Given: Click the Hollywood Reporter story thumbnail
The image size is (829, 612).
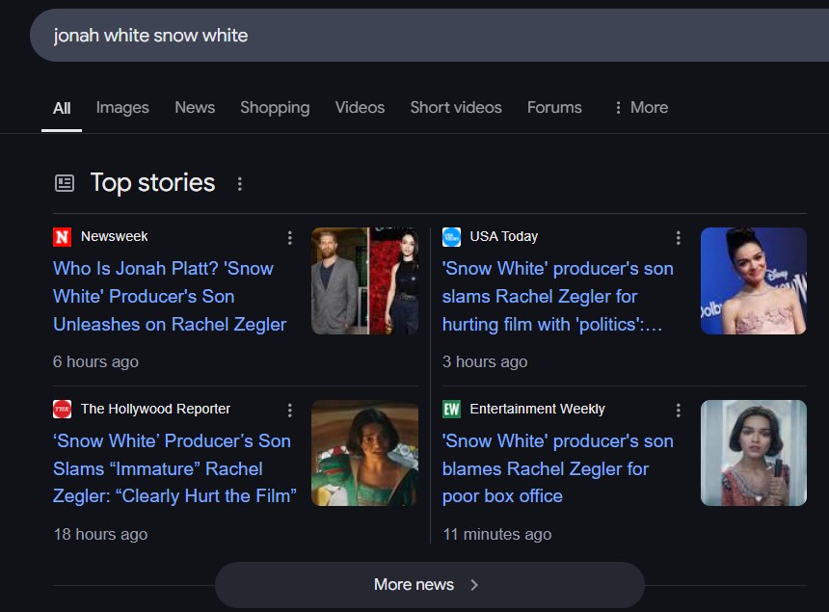Looking at the screenshot, I should tap(364, 453).
